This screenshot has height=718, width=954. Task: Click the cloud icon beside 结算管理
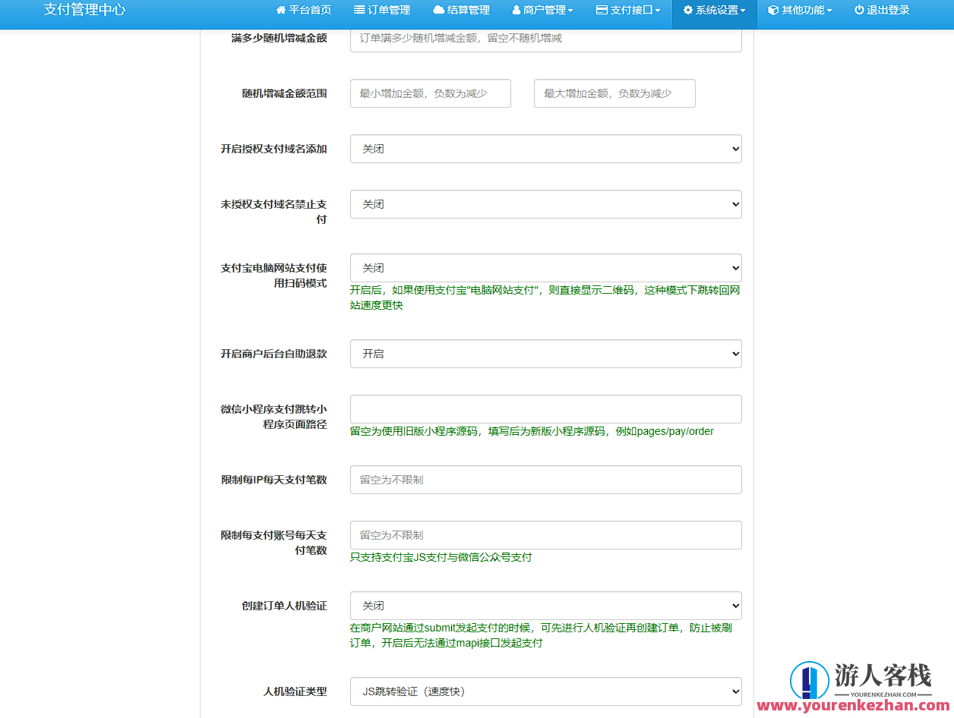(438, 11)
